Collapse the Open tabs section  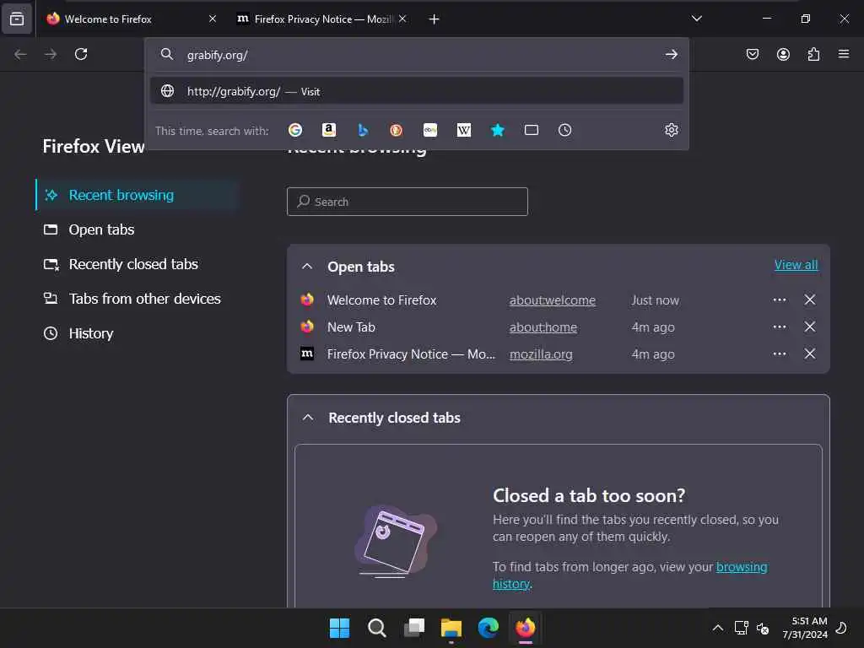307,267
